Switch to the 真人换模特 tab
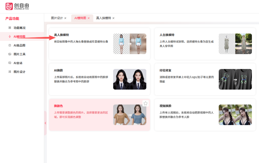The image size is (259, 163). (x=104, y=18)
